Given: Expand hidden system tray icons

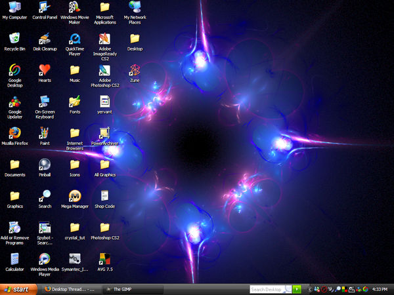Looking at the screenshot, I should click(x=309, y=290).
